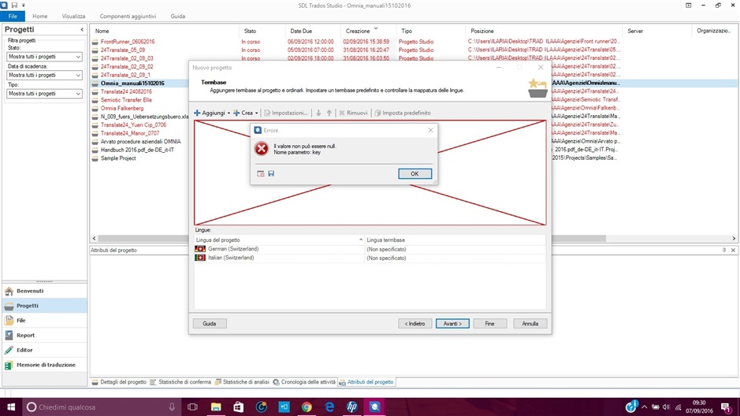The width and height of the screenshot is (740, 416).
Task: Open Memorie di traduzione view
Action: (44, 365)
